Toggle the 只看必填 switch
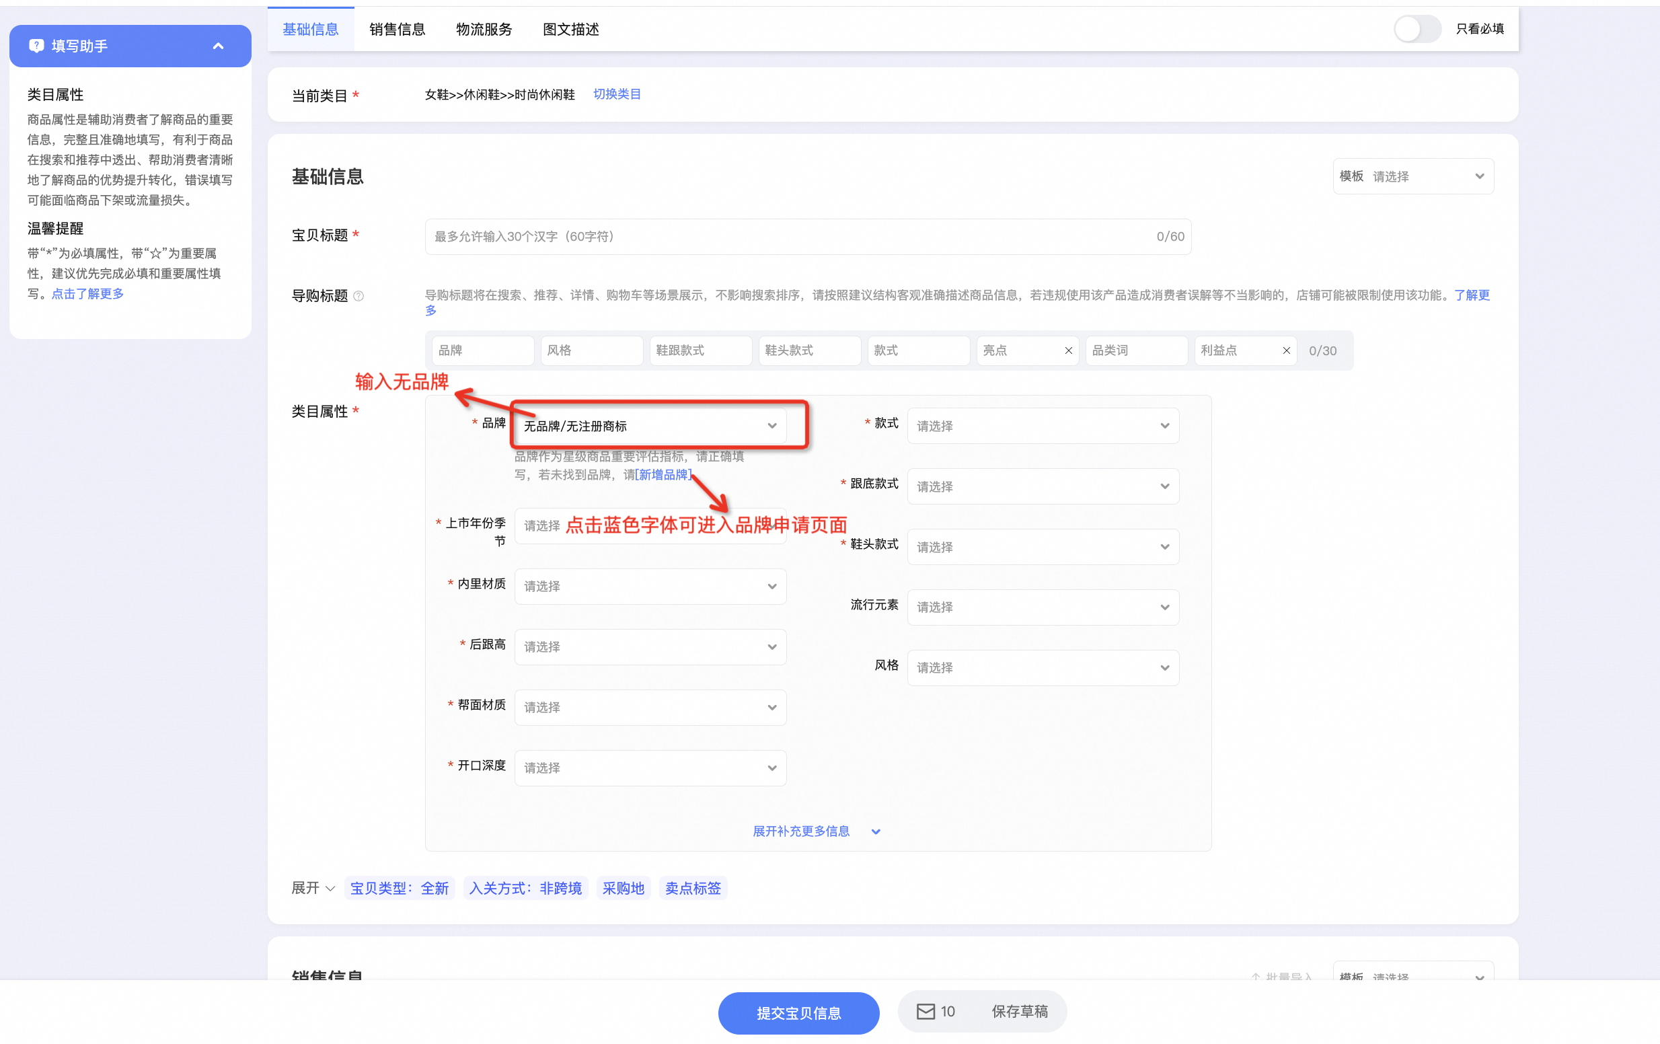This screenshot has height=1044, width=1660. [x=1417, y=29]
